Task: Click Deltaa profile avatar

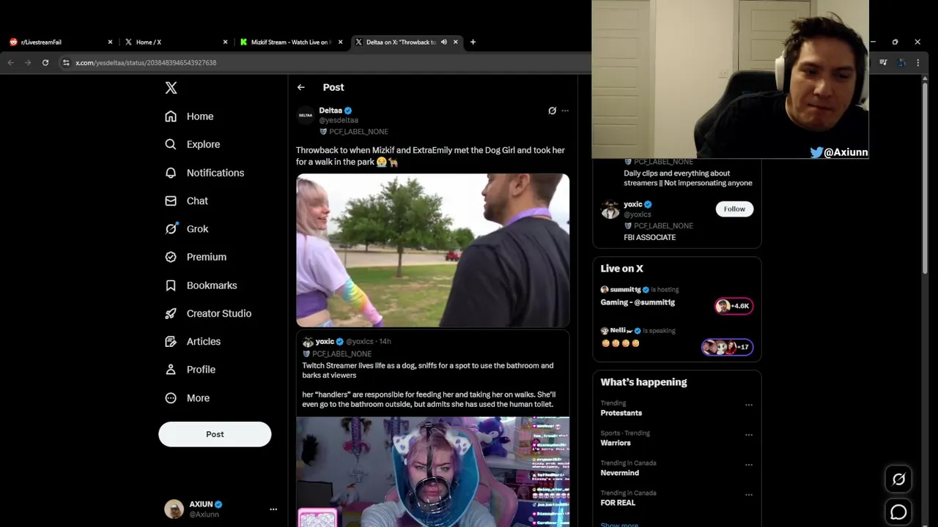Action: coord(306,115)
